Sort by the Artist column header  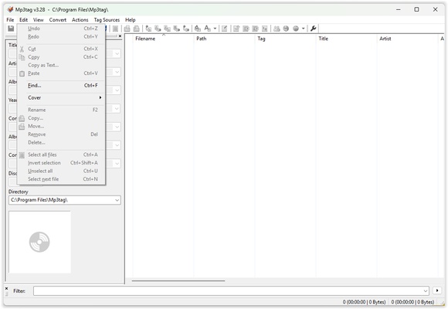[x=408, y=39]
